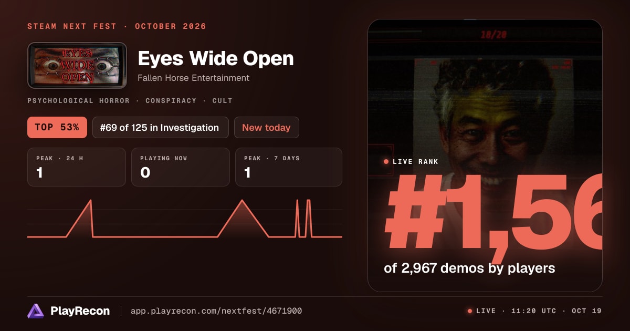Open the Eyes Wide Open game thumbnail
Viewport: 630px width, 331px height.
tap(77, 65)
